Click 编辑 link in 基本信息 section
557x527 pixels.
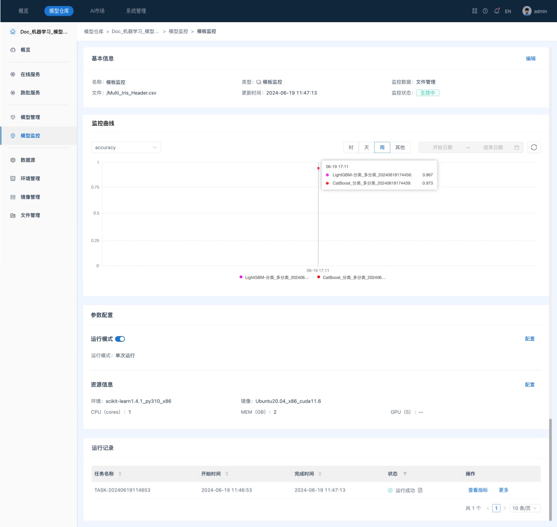tap(531, 59)
